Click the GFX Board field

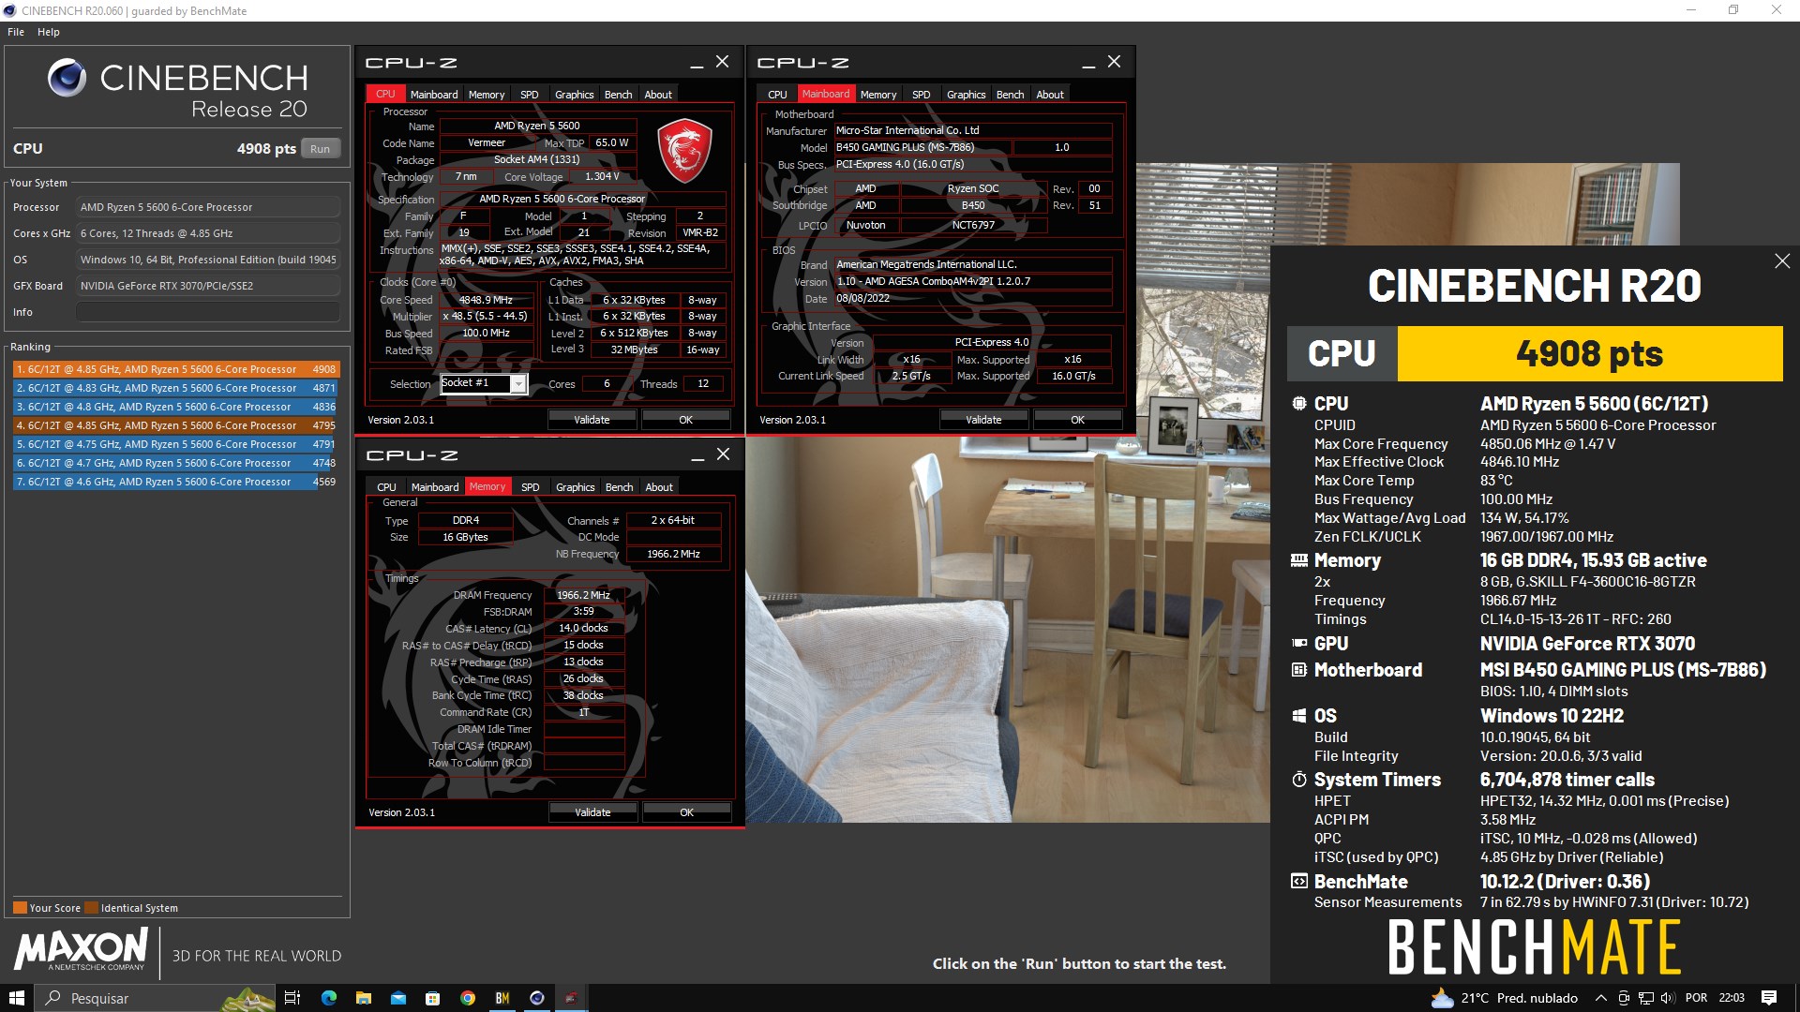pyautogui.click(x=208, y=286)
